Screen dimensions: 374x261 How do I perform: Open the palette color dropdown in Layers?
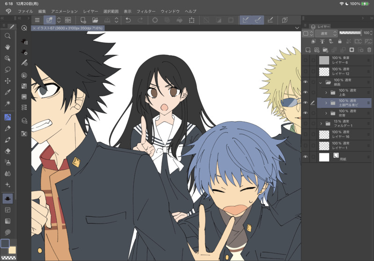[x=308, y=33]
